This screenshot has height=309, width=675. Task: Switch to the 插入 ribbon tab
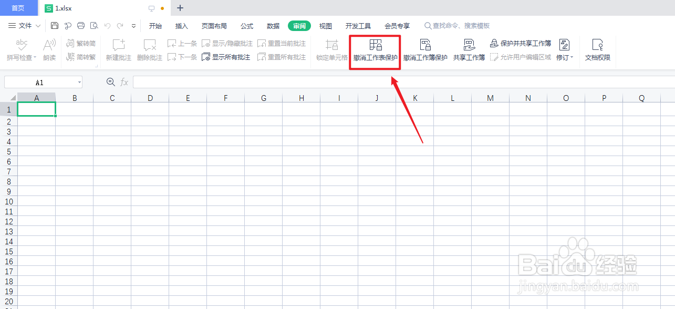click(182, 26)
